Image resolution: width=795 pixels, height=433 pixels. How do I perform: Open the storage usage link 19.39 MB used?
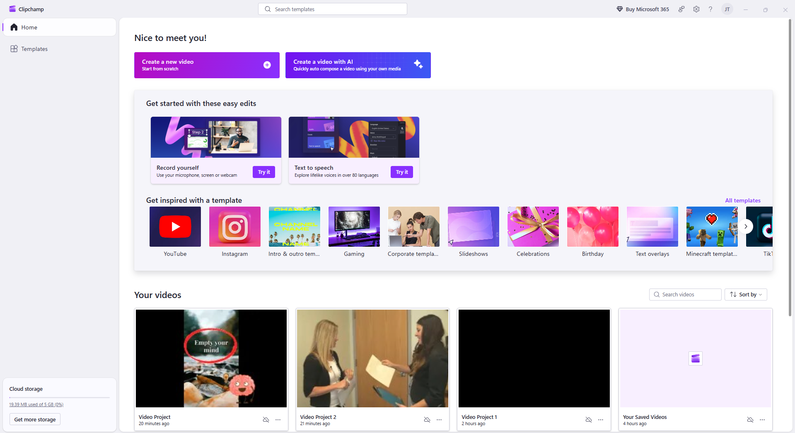(36, 404)
